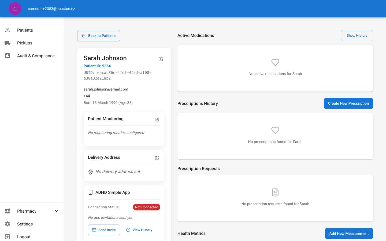Open Settings in sidebar
Image resolution: width=386 pixels, height=241 pixels.
click(x=32, y=224)
